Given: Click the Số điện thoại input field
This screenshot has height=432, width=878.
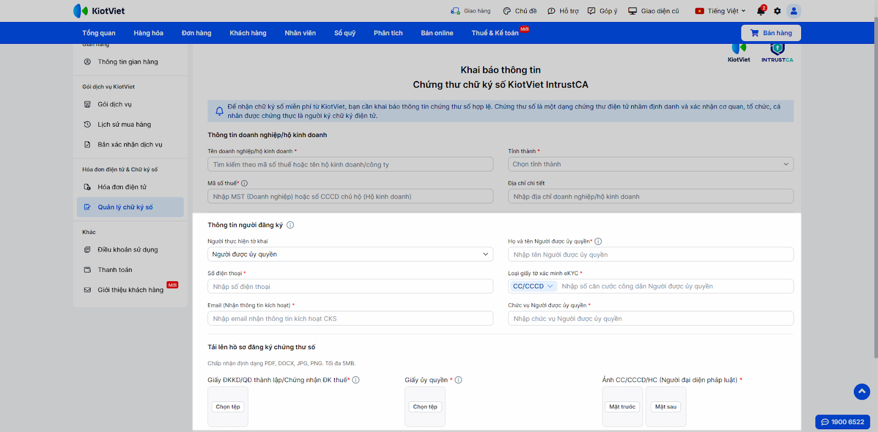Looking at the screenshot, I should click(x=350, y=286).
